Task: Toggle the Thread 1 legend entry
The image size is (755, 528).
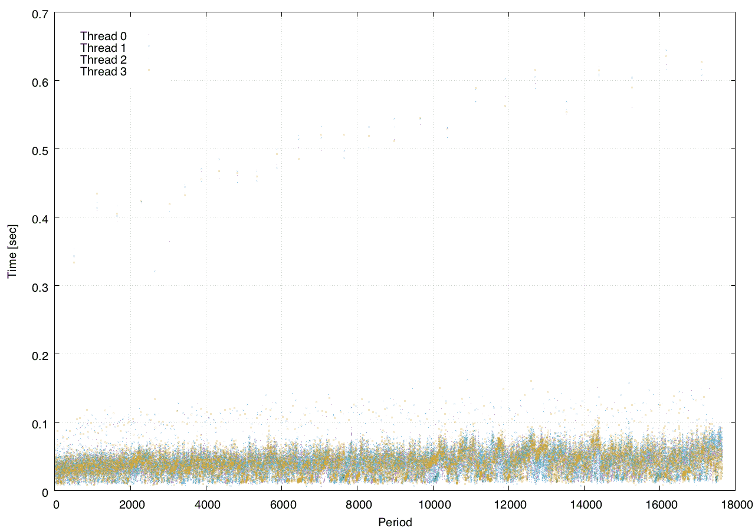Action: (103, 48)
